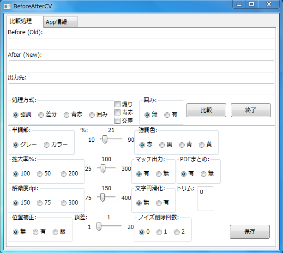Image resolution: width=283 pixels, height=253 pixels.
Task: Click the 終了 exit button
Action: (251, 110)
